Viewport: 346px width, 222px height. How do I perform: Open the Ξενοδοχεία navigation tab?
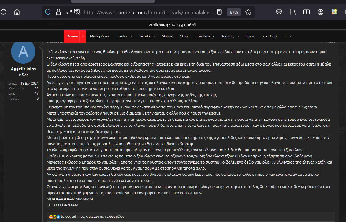pos(204,36)
